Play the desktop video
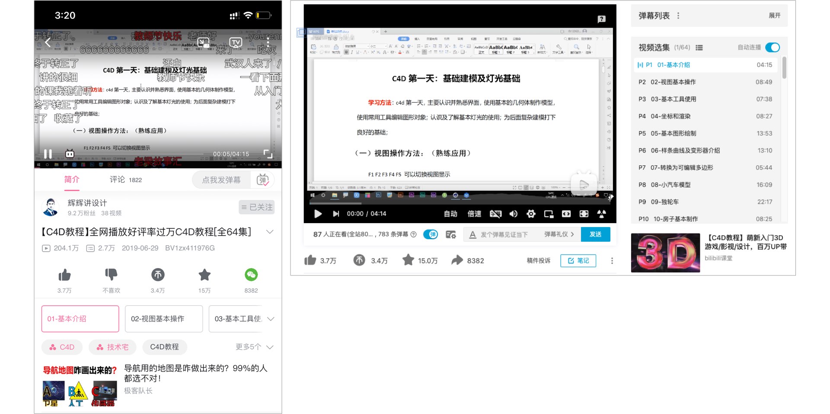 [x=318, y=214]
